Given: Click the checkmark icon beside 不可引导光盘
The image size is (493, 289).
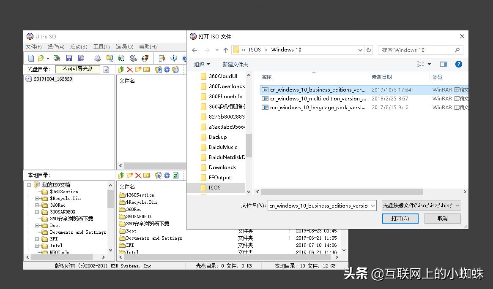Looking at the screenshot, I should [106, 69].
